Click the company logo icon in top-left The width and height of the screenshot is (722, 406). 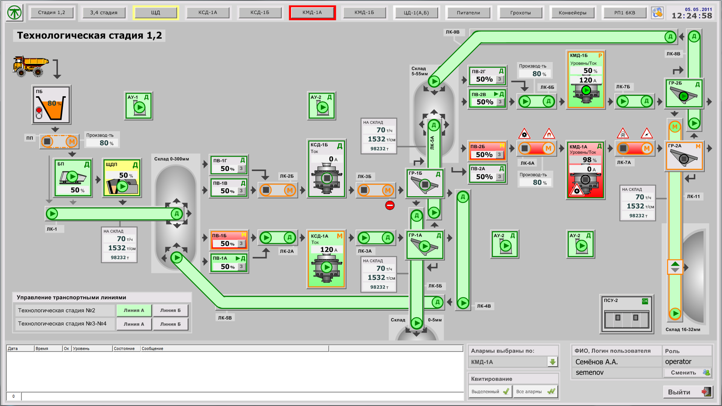point(15,12)
